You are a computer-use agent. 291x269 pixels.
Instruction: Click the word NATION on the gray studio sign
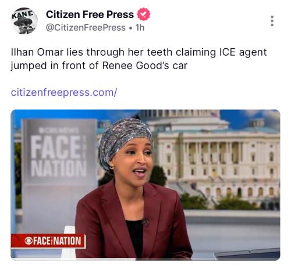59,168
